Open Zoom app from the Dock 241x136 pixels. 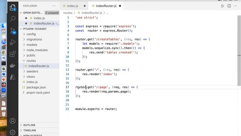pos(3,90)
